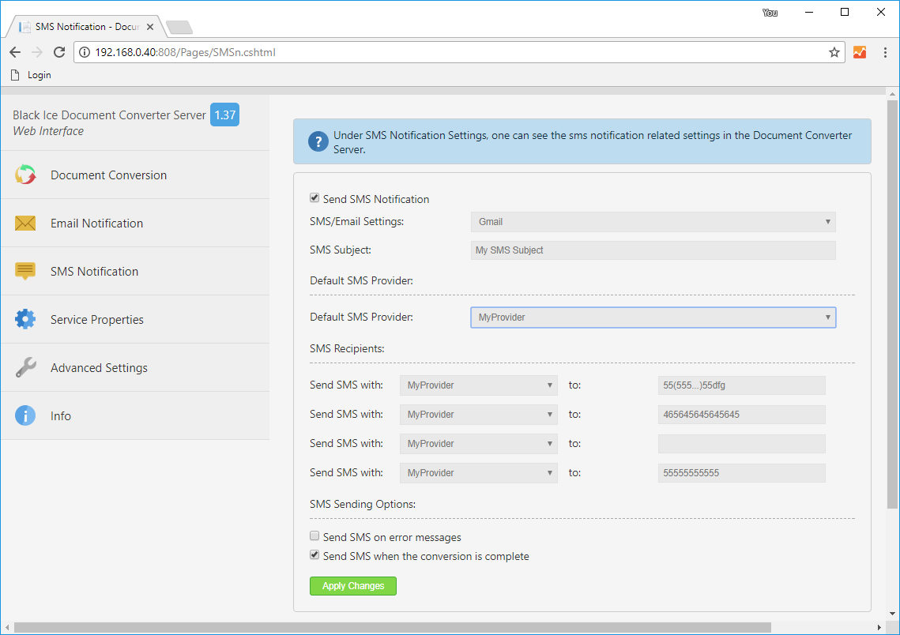Viewport: 900px width, 635px height.
Task: Click the version badge 1.37
Action: (x=224, y=115)
